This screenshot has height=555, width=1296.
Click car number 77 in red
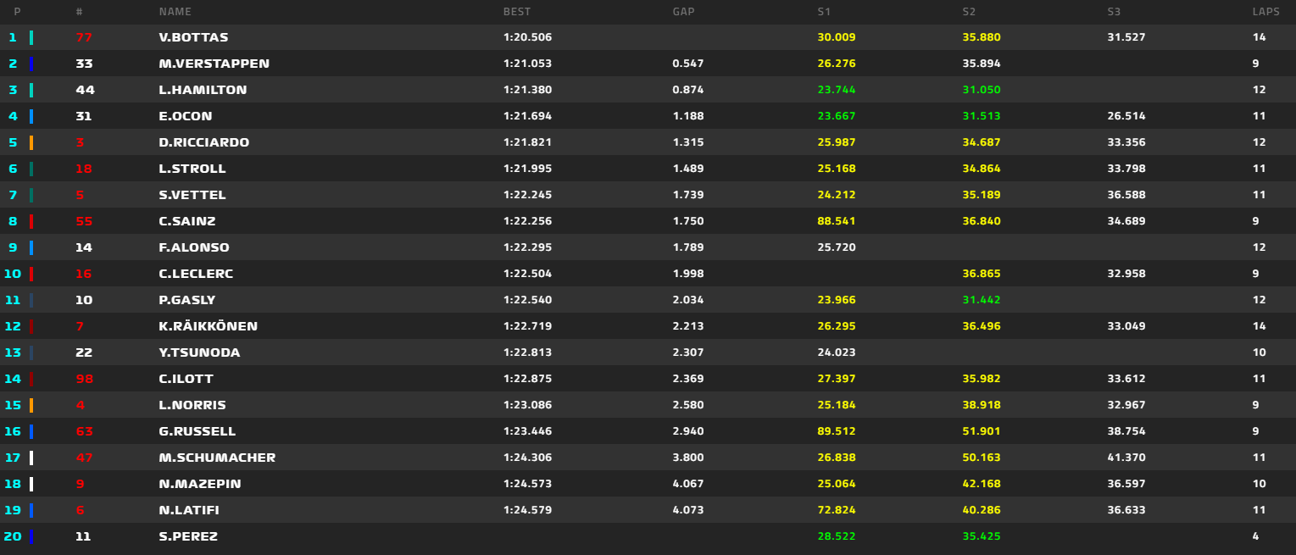83,37
